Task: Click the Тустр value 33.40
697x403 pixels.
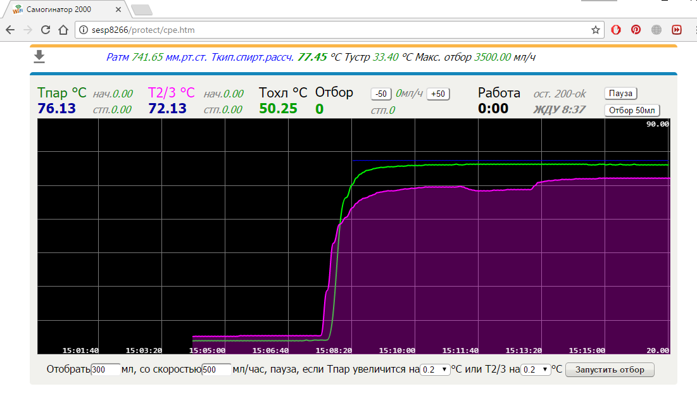Action: 386,57
